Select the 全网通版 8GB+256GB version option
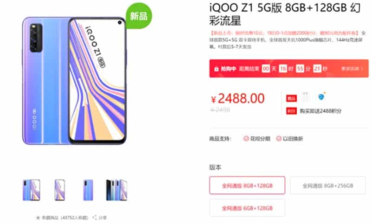Screen dimensions: 371x224 (328, 186)
